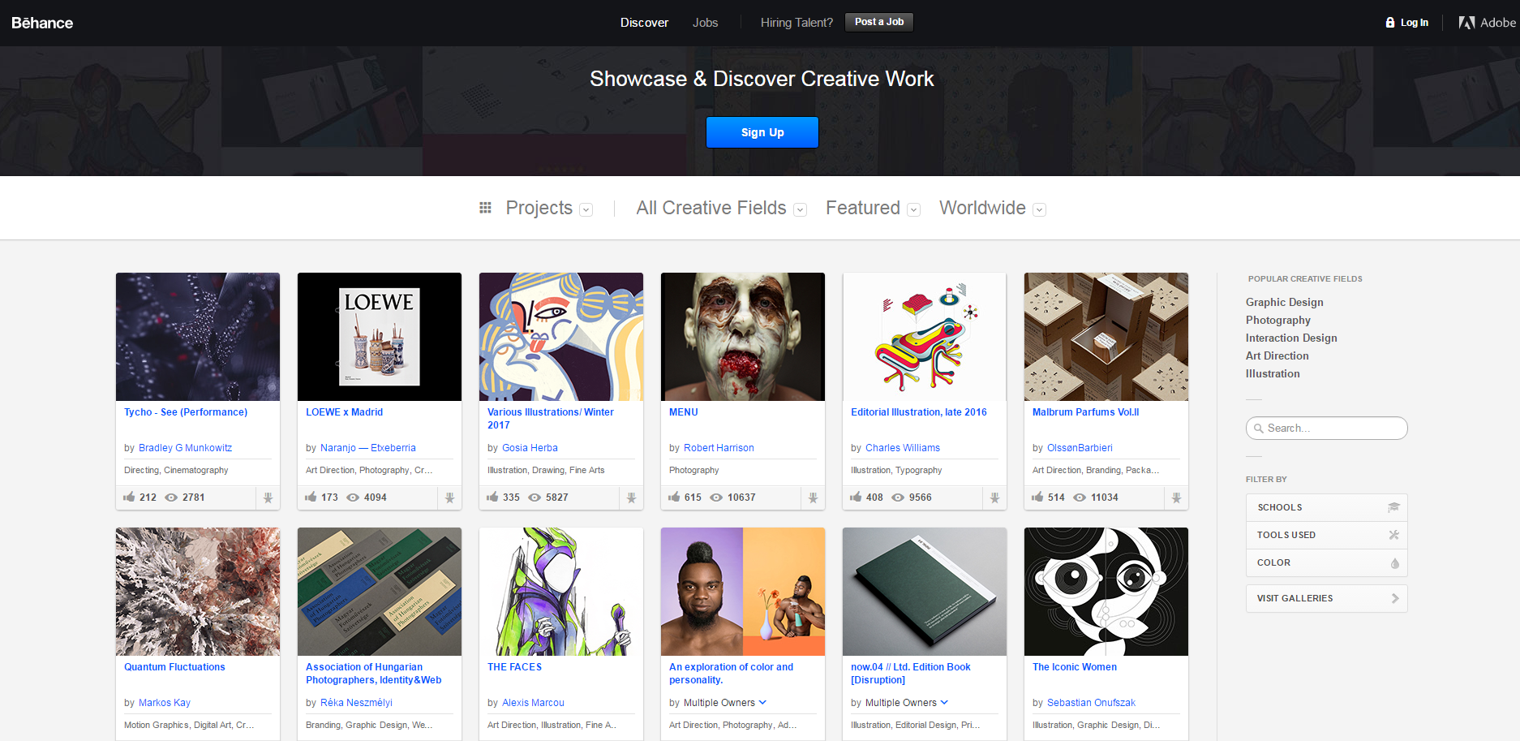
Task: Click the grid icon next to Projects
Action: point(485,208)
